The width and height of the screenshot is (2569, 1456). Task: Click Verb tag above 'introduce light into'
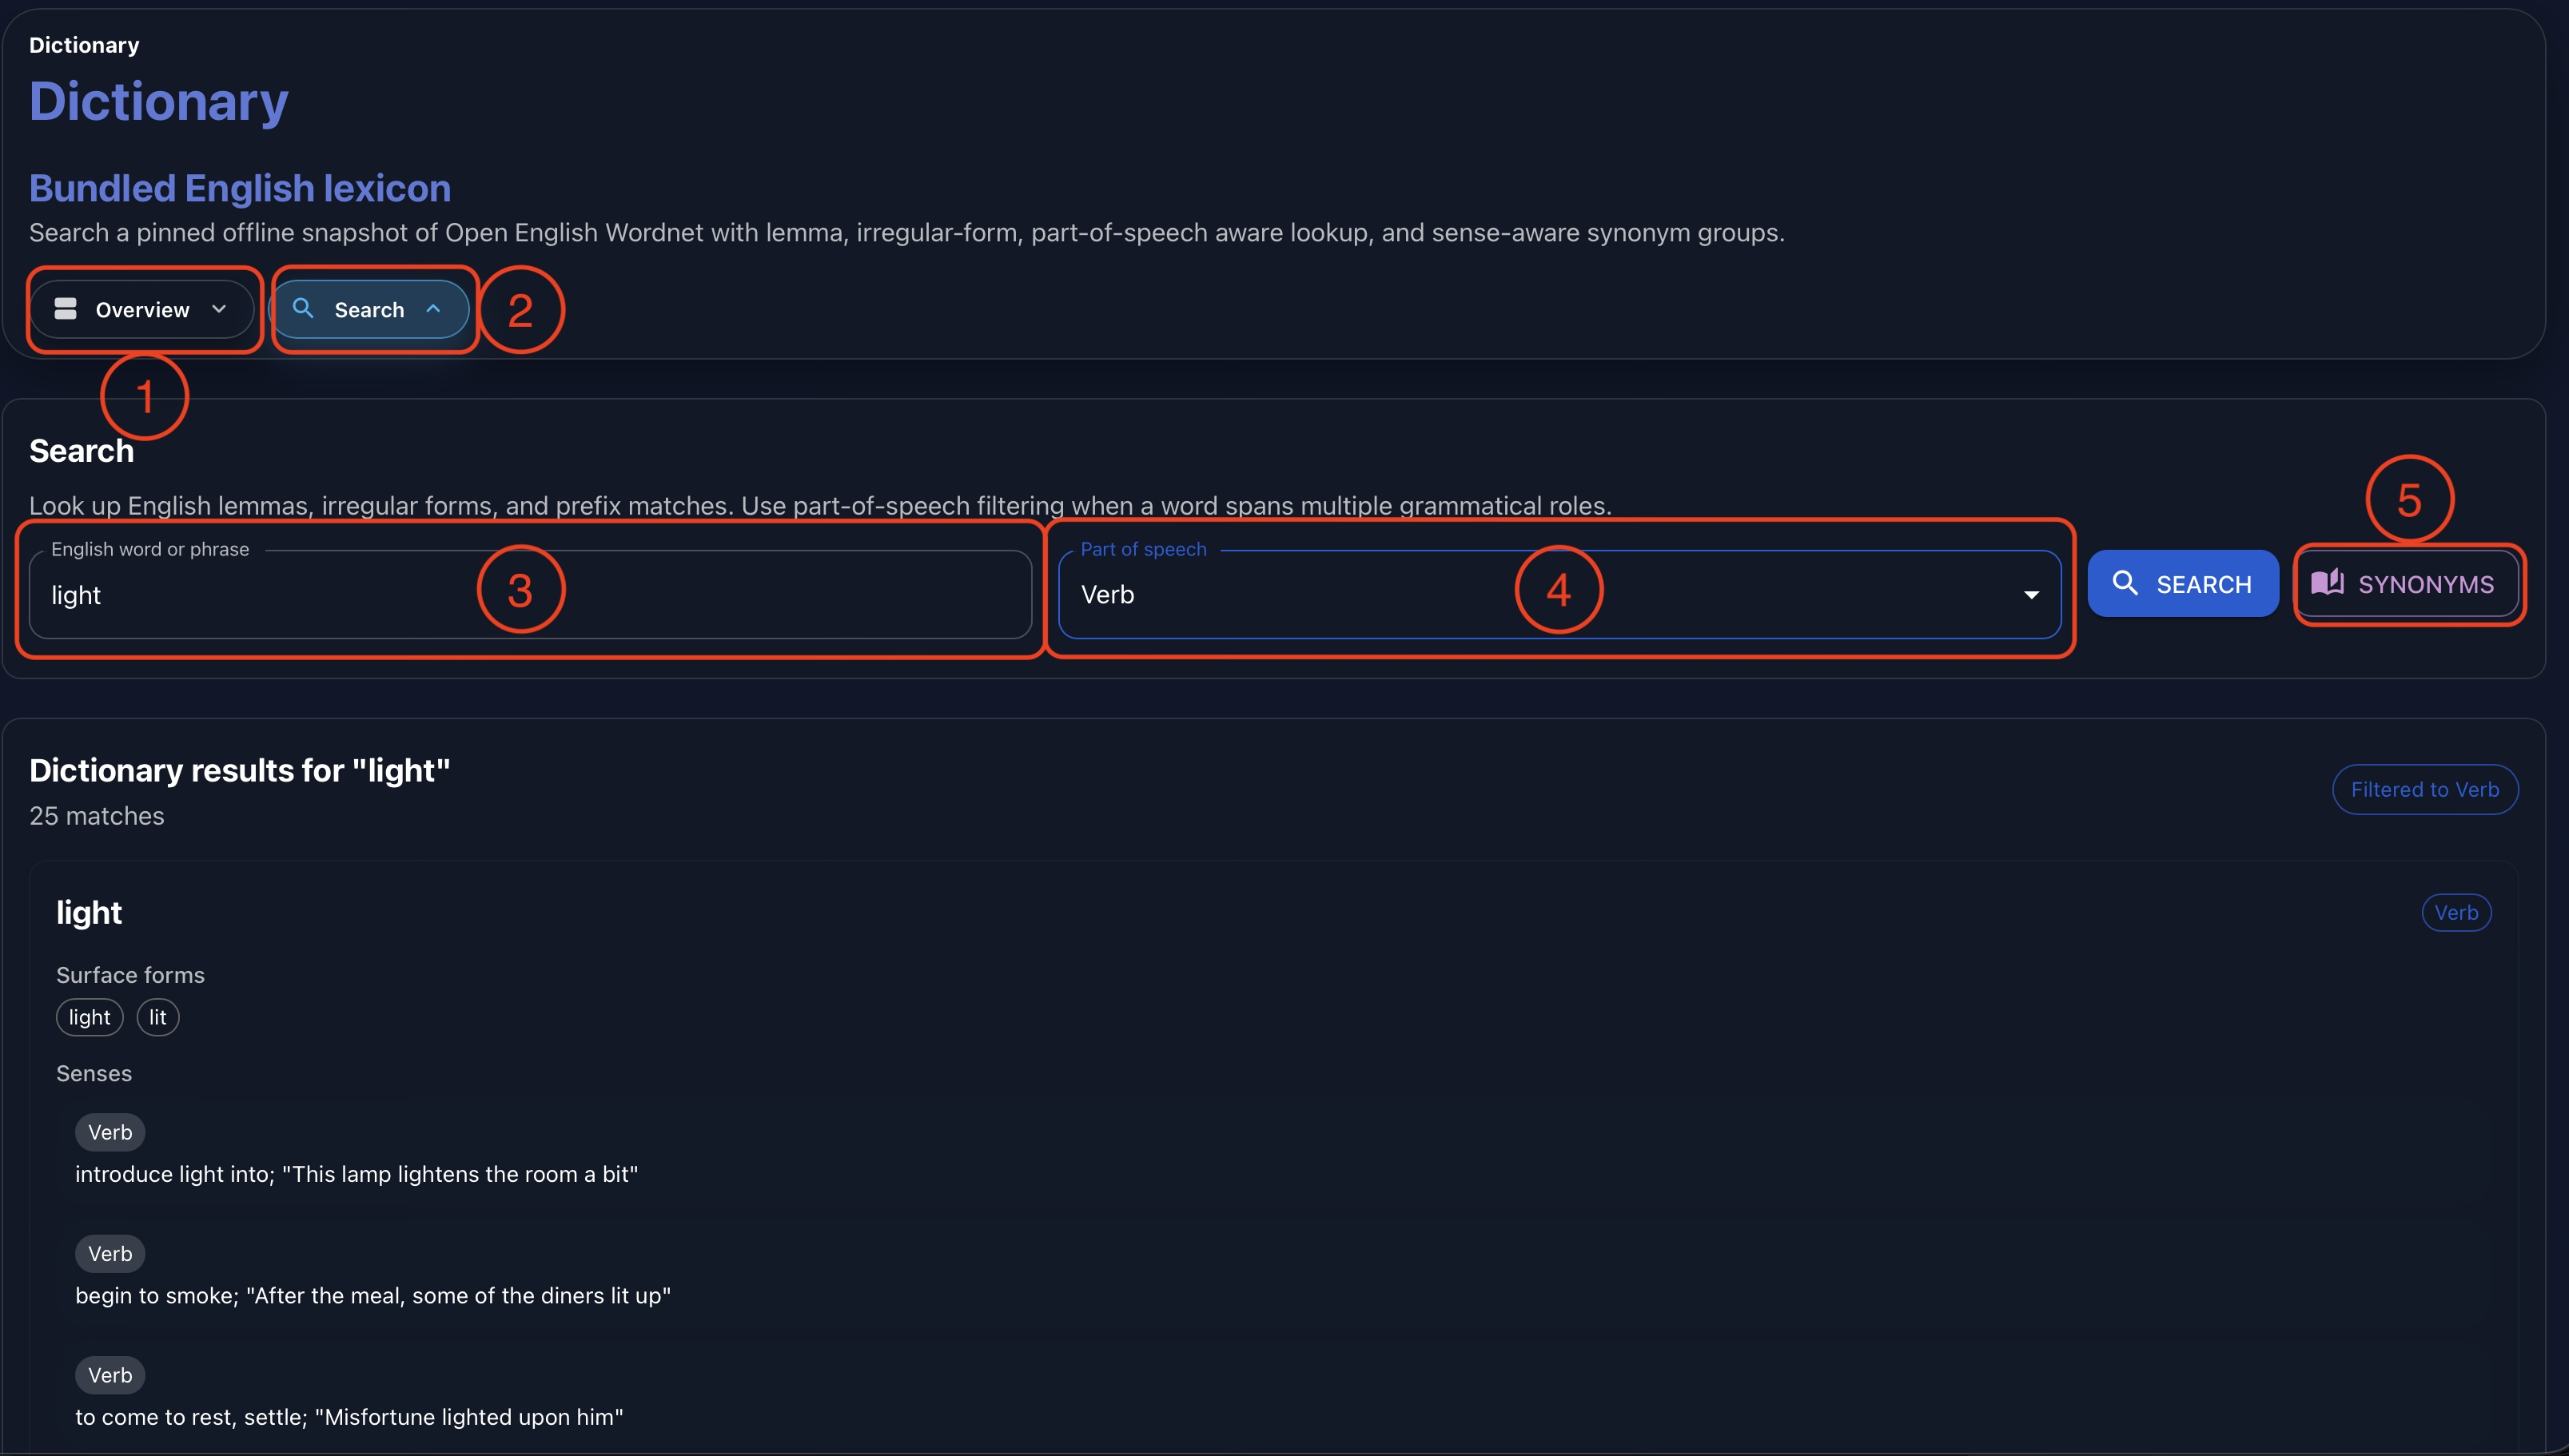tap(110, 1133)
